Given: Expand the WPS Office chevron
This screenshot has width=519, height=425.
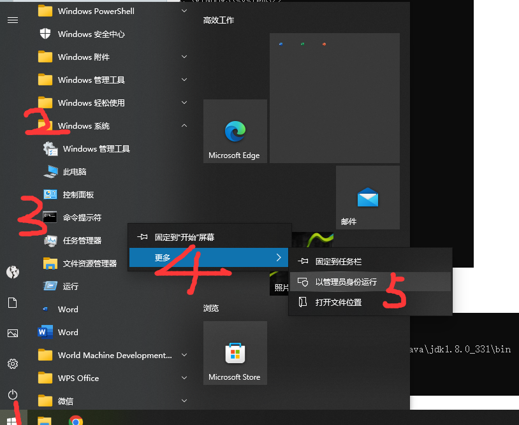Looking at the screenshot, I should (184, 378).
